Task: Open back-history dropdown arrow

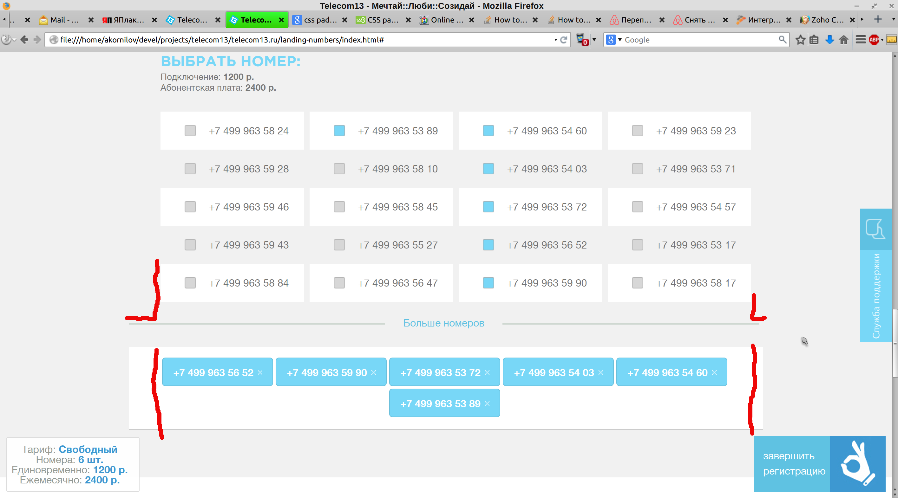Action: click(14, 40)
